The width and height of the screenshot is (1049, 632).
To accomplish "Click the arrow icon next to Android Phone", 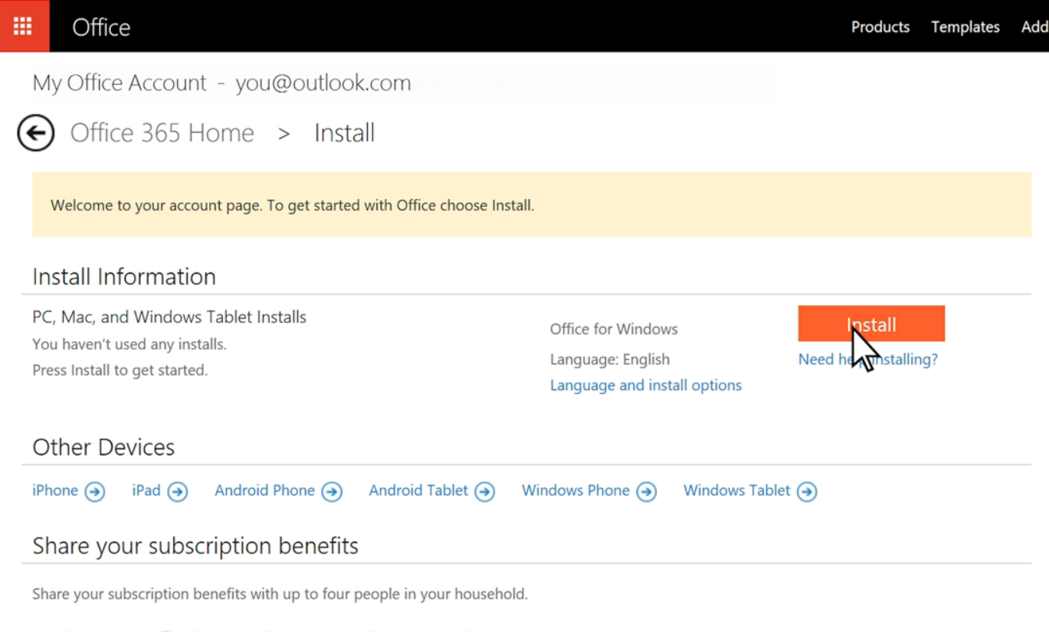I will [x=332, y=492].
